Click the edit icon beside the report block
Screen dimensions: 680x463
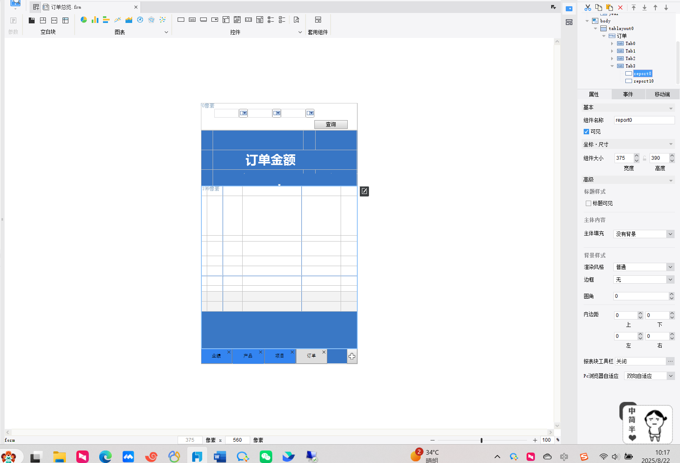coord(364,191)
